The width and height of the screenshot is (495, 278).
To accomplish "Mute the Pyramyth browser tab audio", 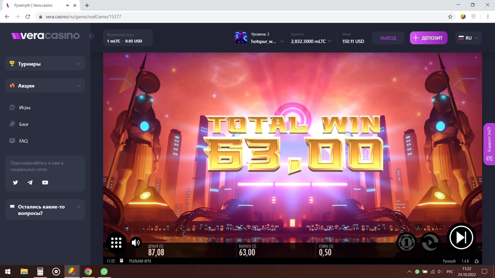I will tap(68, 5).
